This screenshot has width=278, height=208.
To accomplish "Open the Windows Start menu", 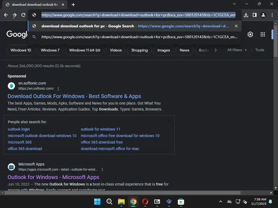I will pyautogui.click(x=97, y=201).
